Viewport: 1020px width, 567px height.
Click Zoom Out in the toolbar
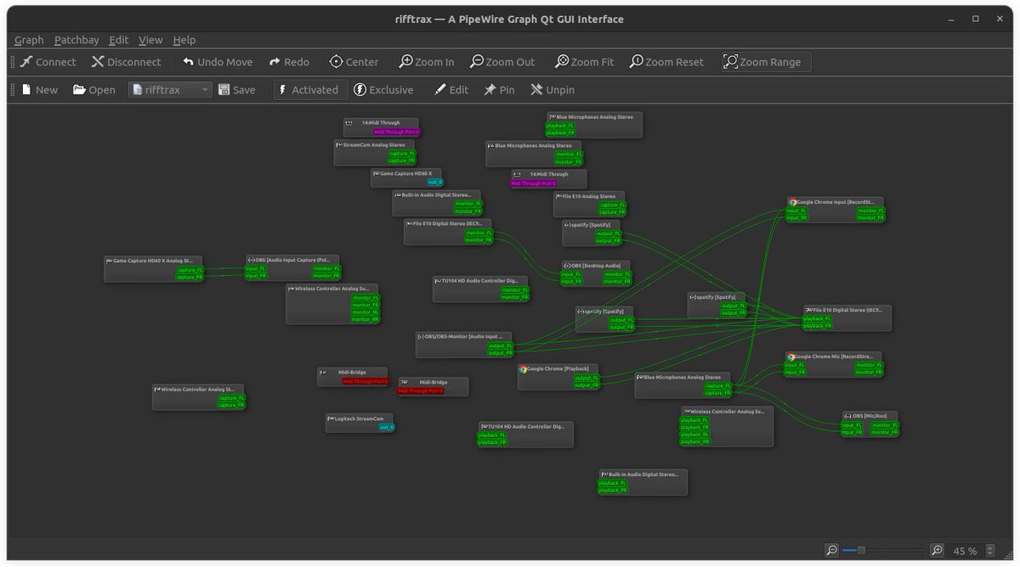tap(502, 62)
